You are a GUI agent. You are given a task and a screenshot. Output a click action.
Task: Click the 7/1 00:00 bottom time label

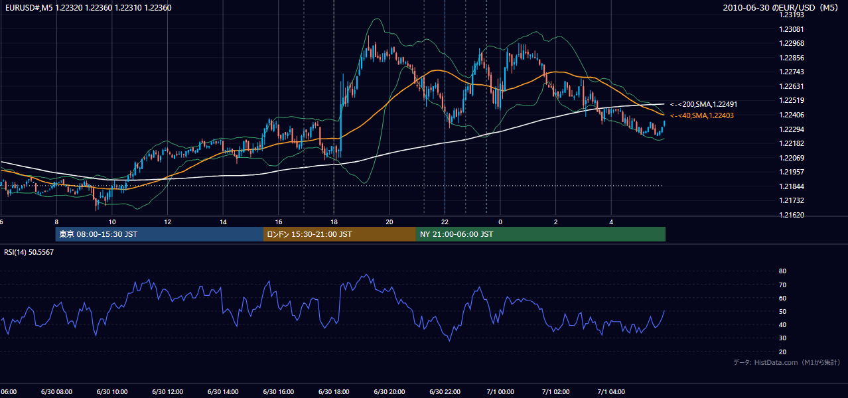tap(500, 391)
